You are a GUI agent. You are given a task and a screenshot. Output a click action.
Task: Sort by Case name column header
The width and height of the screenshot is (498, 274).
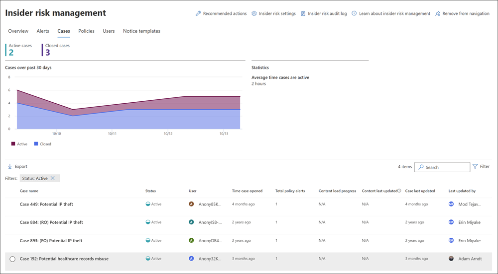point(29,191)
